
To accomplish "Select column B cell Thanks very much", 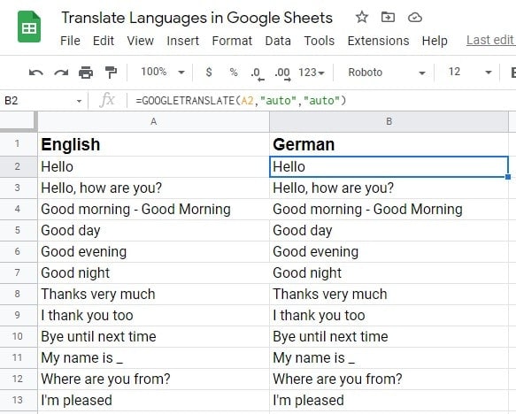I will [x=389, y=294].
